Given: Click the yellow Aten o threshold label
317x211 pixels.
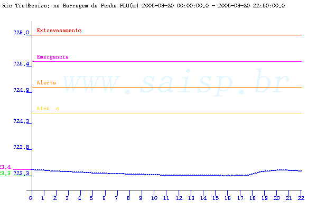Looking at the screenshot, I should [48, 109].
